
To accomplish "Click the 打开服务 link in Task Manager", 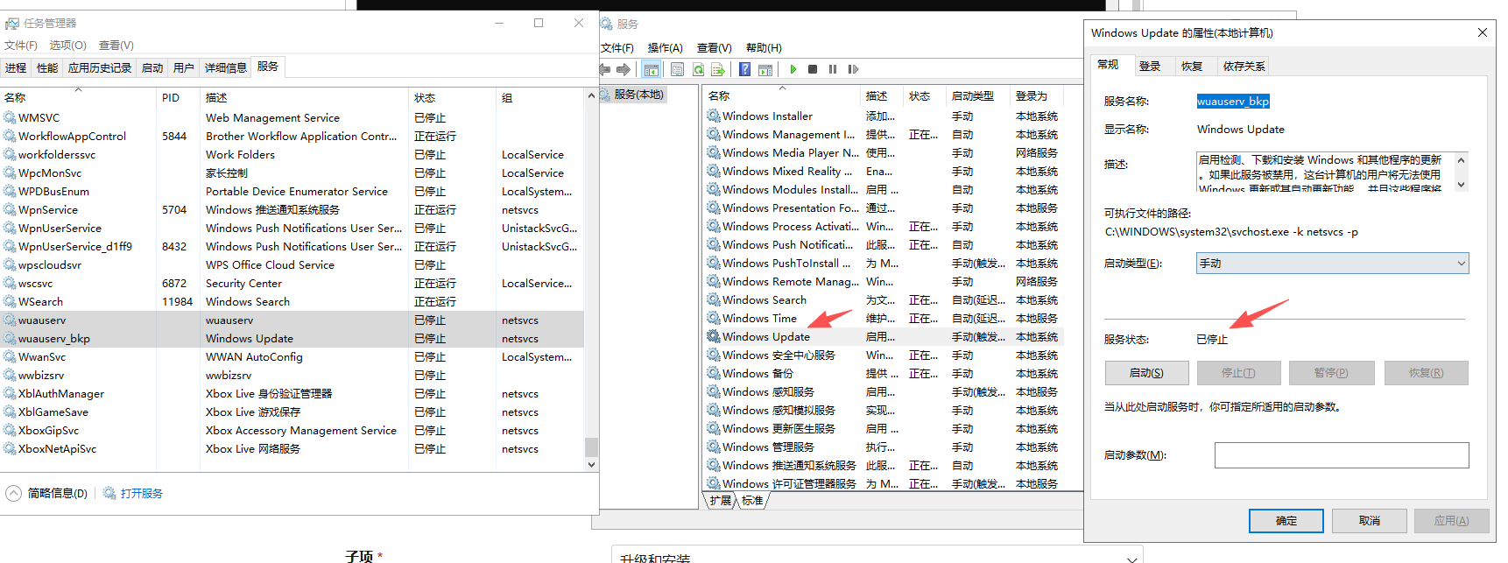I will coord(142,493).
